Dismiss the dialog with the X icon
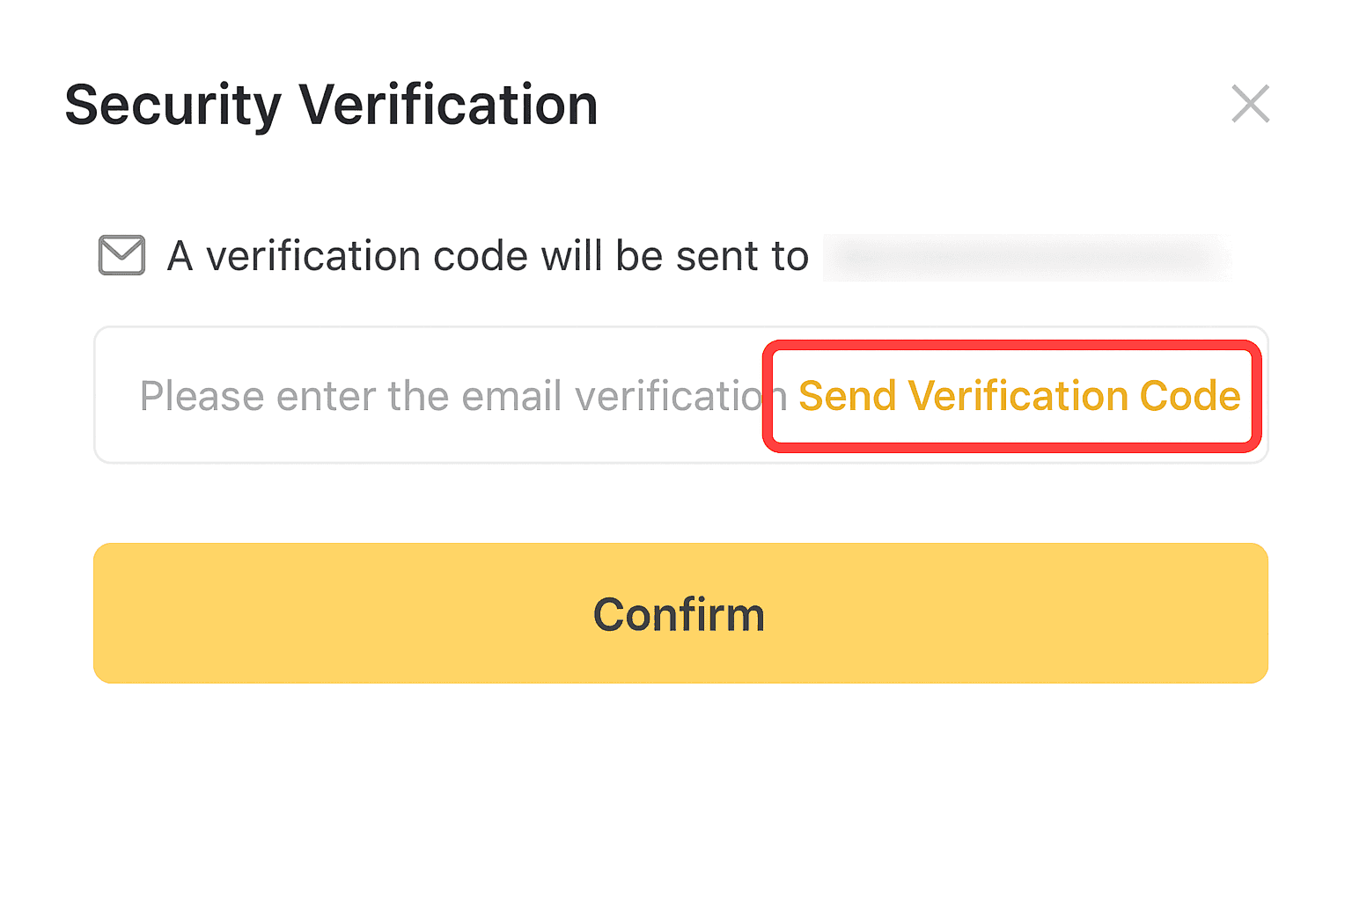Screen dimensions: 1352x901 [1250, 104]
